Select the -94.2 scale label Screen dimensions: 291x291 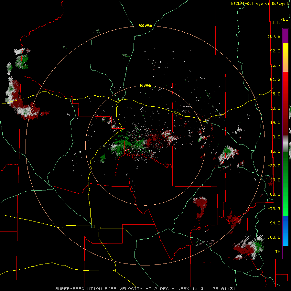click(274, 223)
